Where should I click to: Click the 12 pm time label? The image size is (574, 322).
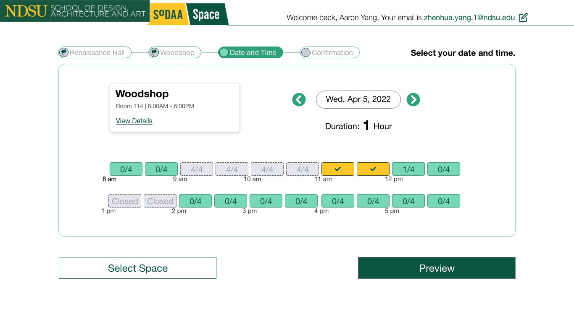(394, 179)
